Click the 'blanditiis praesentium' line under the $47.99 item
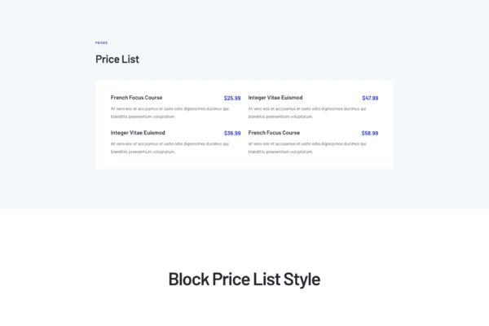Screen dimensions: 489x326 click(280, 117)
